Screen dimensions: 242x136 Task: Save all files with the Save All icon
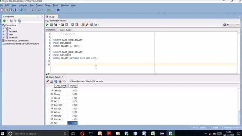click(x=14, y=10)
